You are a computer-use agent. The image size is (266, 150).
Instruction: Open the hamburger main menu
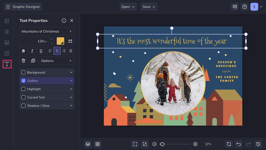(8, 7)
